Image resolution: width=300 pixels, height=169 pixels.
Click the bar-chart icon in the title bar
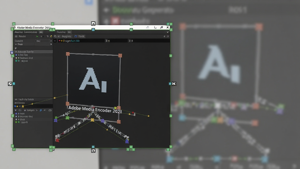148,27
